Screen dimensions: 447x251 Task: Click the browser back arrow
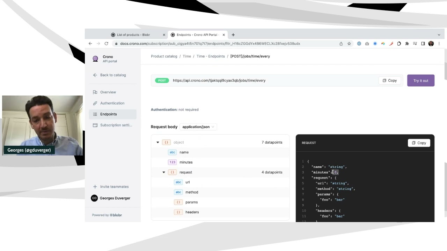pyautogui.click(x=90, y=44)
